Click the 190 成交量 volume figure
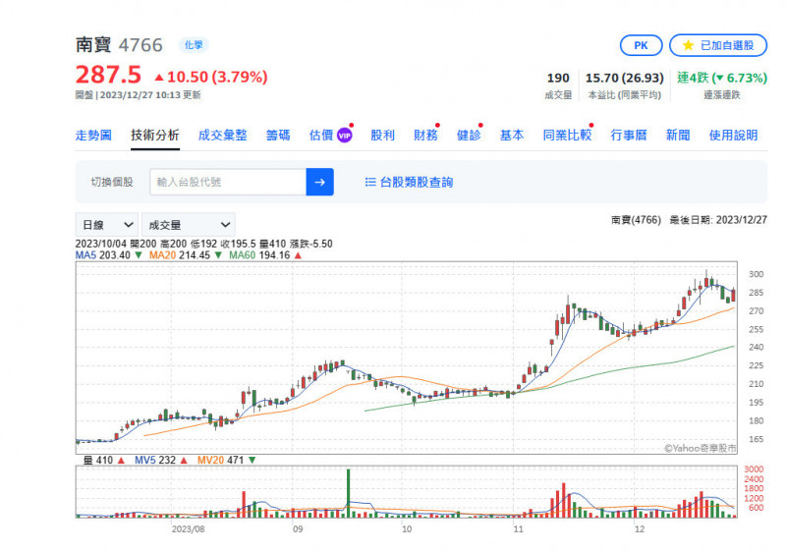Image resolution: width=786 pixels, height=552 pixels. [x=558, y=79]
